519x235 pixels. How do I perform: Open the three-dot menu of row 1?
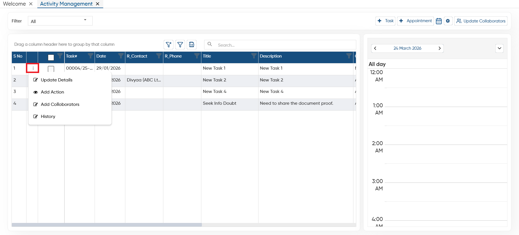pos(33,68)
